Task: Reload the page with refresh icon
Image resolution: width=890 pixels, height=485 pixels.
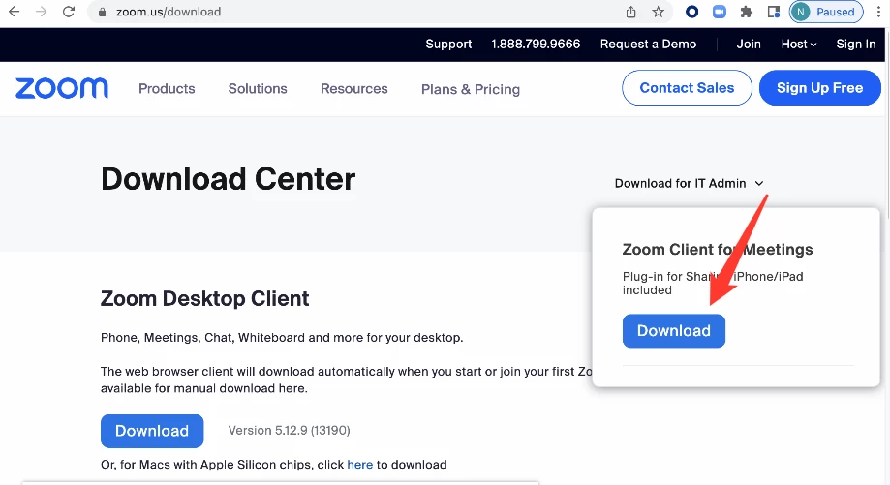Action: pos(69,12)
